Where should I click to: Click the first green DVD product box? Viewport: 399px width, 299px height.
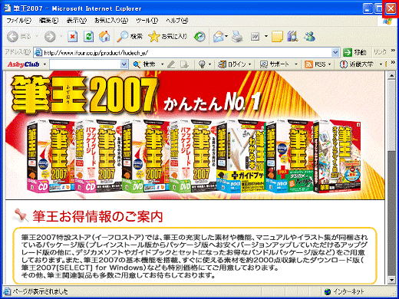(x=146, y=156)
